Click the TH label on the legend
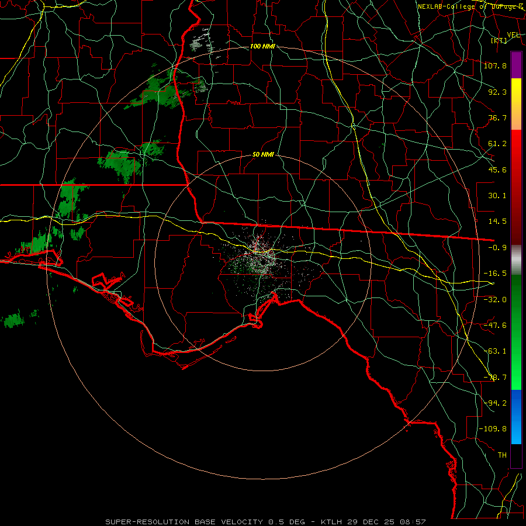Viewport: 526px width, 526px height. click(x=502, y=455)
